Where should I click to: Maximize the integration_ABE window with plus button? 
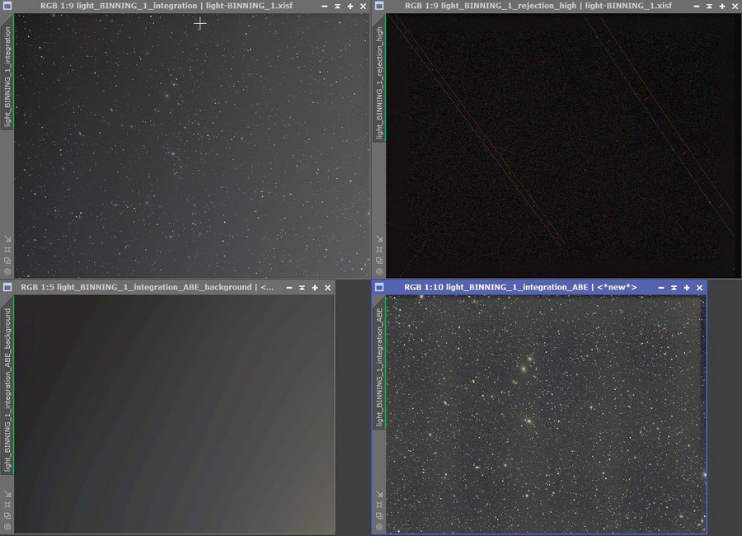687,287
